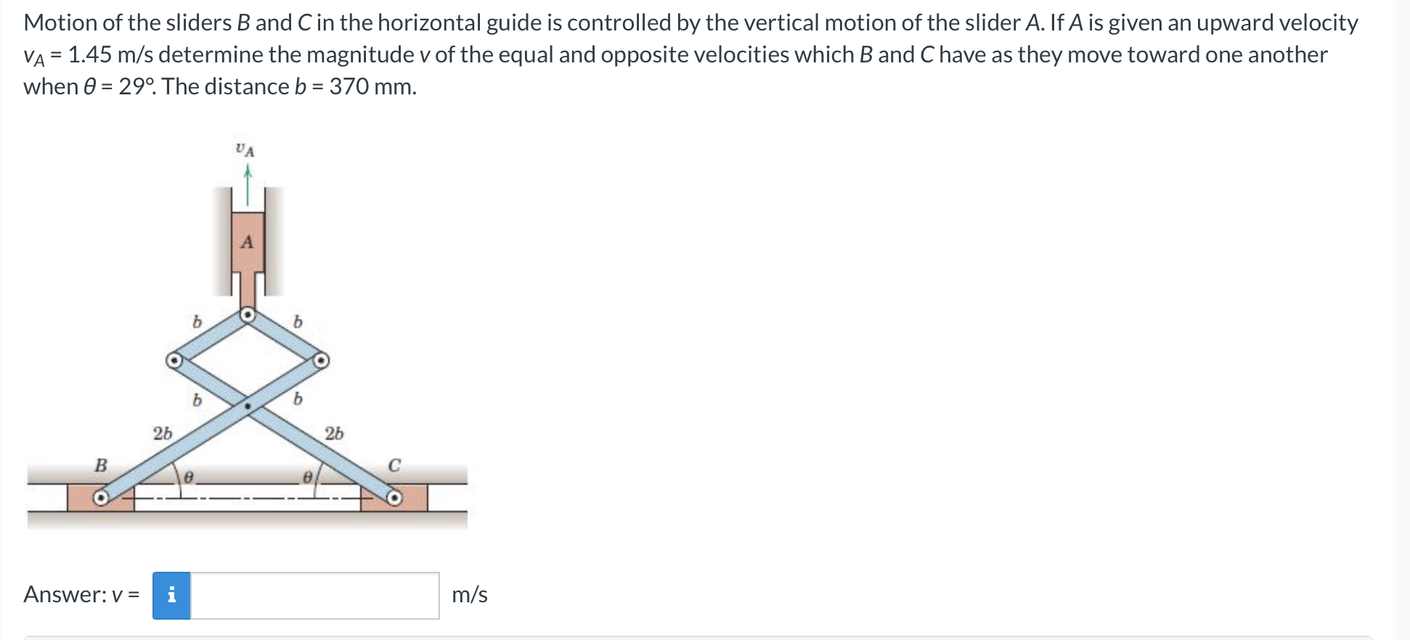1410x640 pixels.
Task: Click the right angle symbol θ near C
Action: (308, 477)
